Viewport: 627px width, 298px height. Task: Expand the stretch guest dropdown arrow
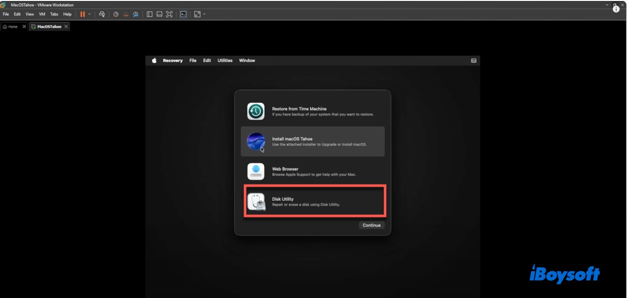[204, 14]
